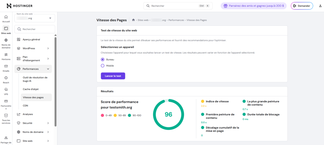Image resolution: width=324 pixels, height=145 pixels.
Task: Click the Lancer le test button
Action: [113, 76]
